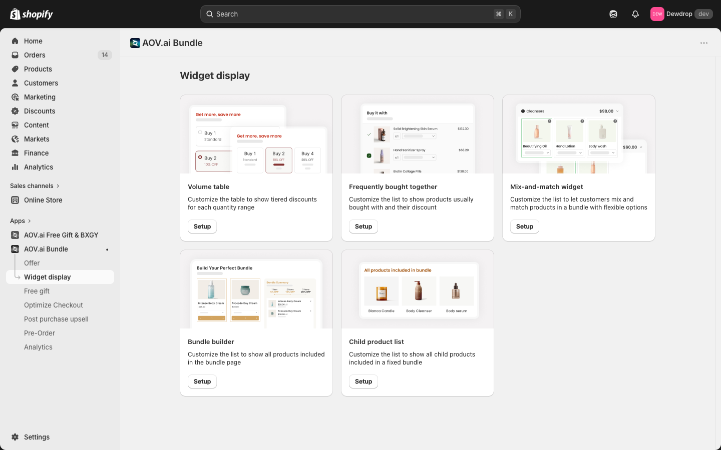Image resolution: width=721 pixels, height=450 pixels.
Task: Click the Volume table preview image
Action: tap(256, 134)
